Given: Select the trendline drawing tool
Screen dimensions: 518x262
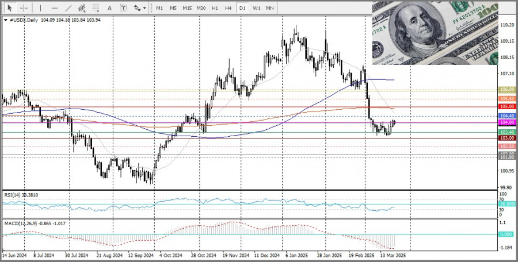Looking at the screenshot, I should coord(68,8).
